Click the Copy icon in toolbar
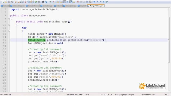171x96 pixels. [29, 2]
